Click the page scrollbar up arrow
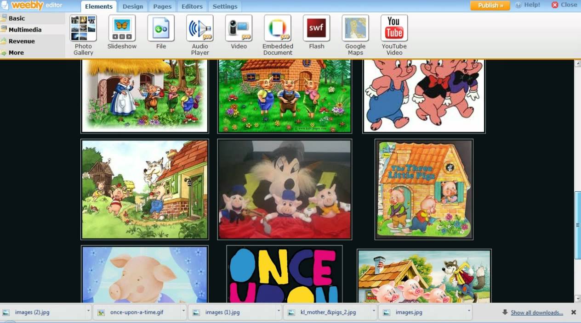Viewport: 581px width, 323px height. (x=578, y=63)
